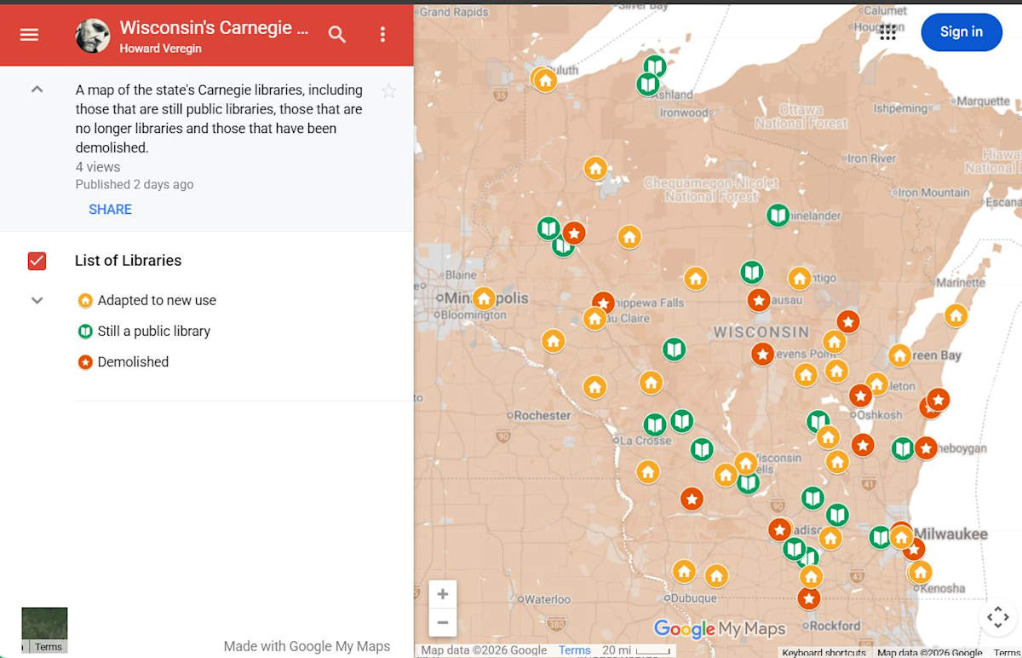1022x658 pixels.
Task: Click the red star marker at Chippewa Falls
Action: [603, 303]
